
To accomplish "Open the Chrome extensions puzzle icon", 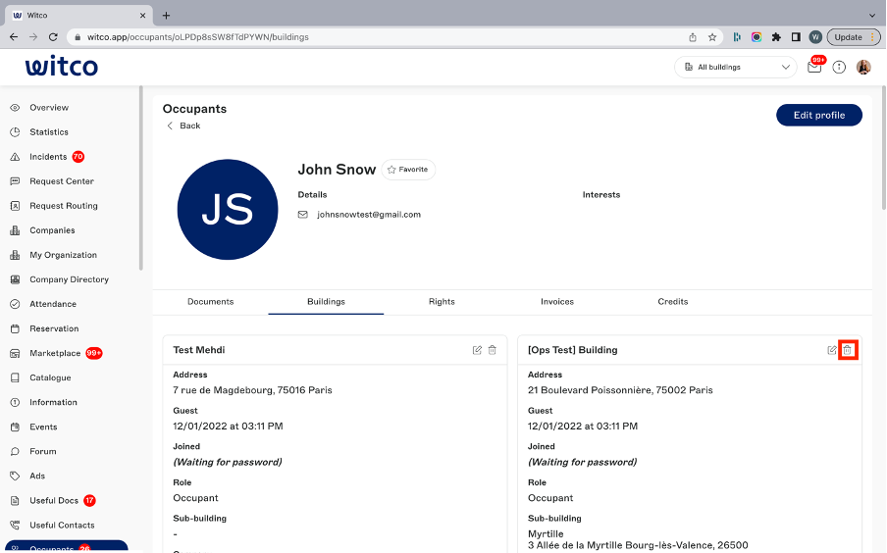I will coord(776,37).
